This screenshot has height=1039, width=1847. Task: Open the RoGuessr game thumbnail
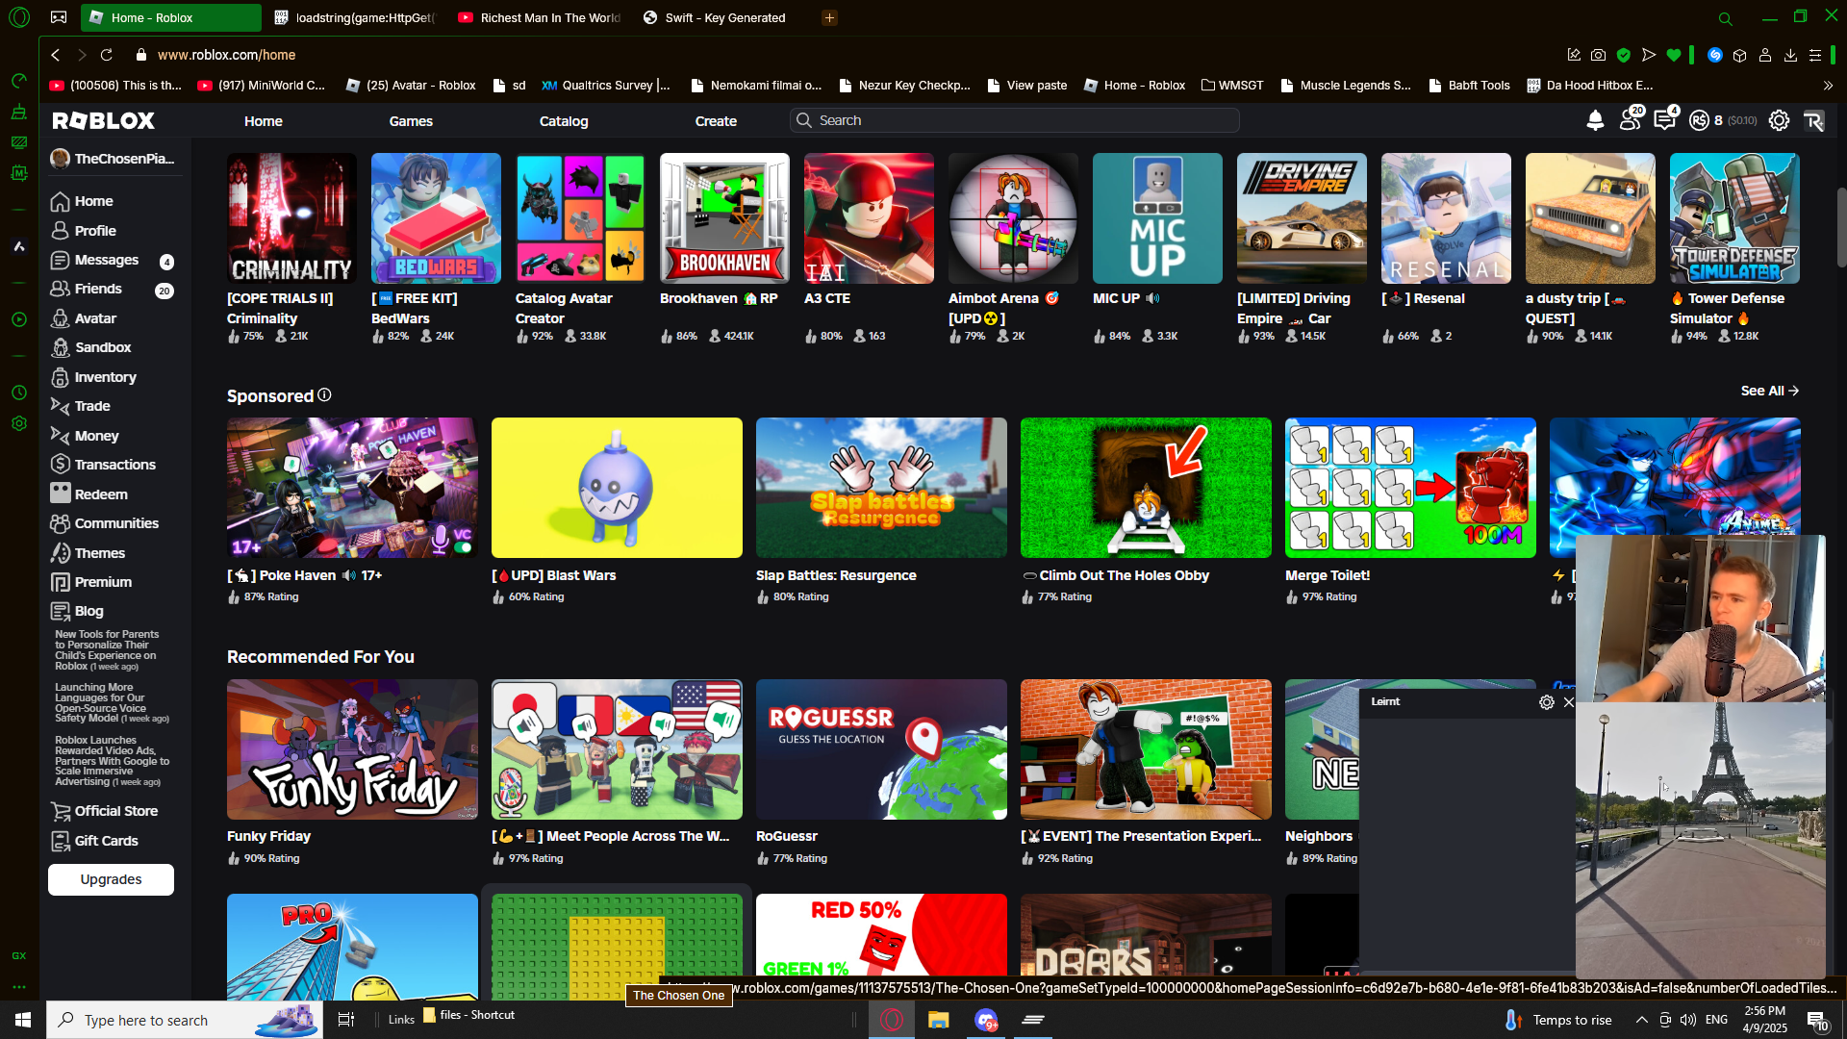(x=881, y=749)
